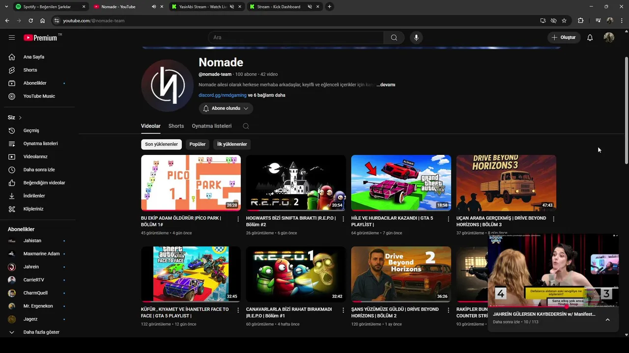Open the YouTube hamburger guide menu
The width and height of the screenshot is (629, 353).
pyautogui.click(x=12, y=37)
